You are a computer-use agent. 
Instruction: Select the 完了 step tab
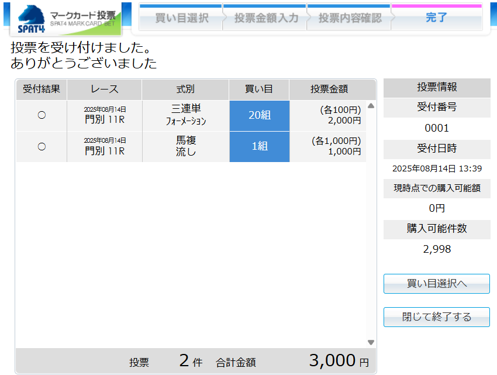(x=436, y=18)
